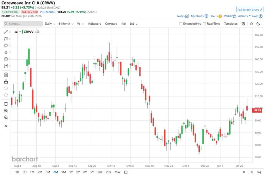Click the trash delete drawings icon
Screen dimensions: 265x177
[x=6, y=104]
